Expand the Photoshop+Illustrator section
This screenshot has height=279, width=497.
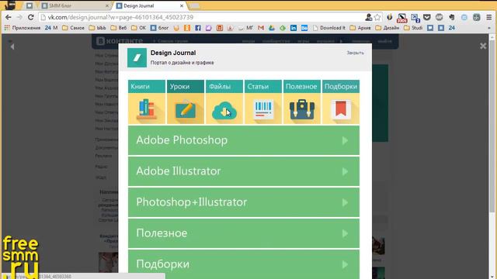[x=244, y=202]
